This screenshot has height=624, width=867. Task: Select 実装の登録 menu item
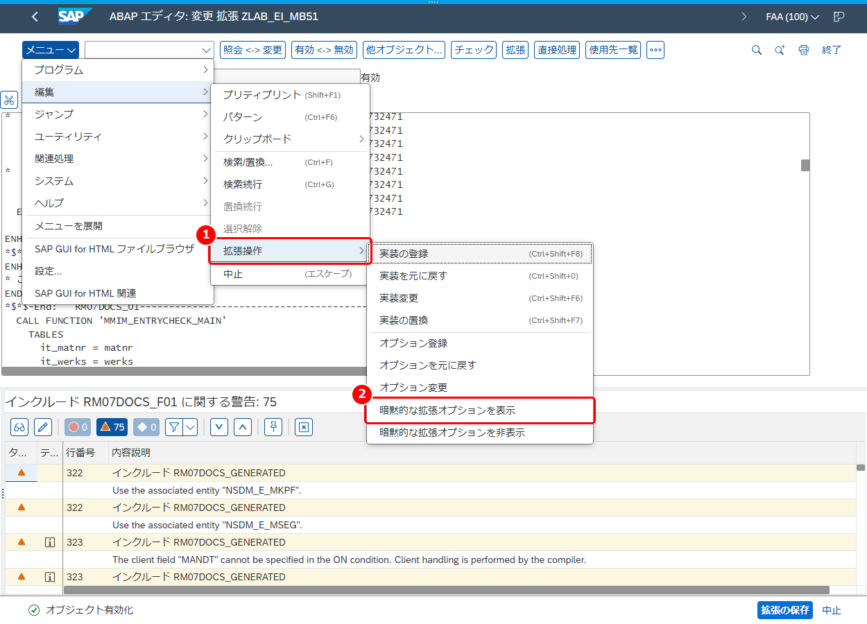pyautogui.click(x=480, y=254)
